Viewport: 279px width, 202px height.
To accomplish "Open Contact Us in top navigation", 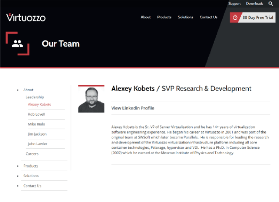I will pos(208,17).
